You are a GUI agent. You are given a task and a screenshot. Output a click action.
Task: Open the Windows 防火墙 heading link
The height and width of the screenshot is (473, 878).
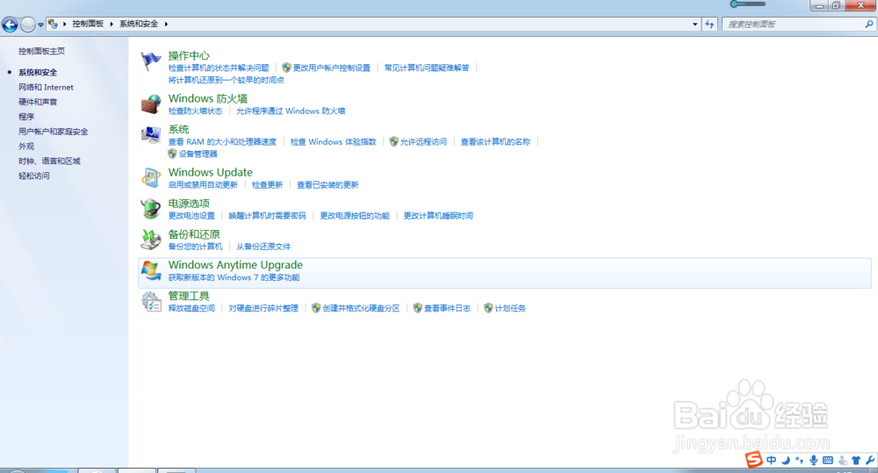(x=208, y=98)
